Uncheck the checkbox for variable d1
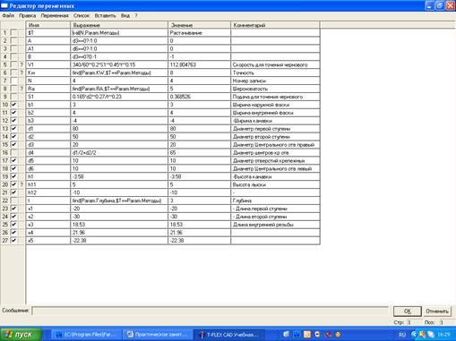 tap(13, 129)
